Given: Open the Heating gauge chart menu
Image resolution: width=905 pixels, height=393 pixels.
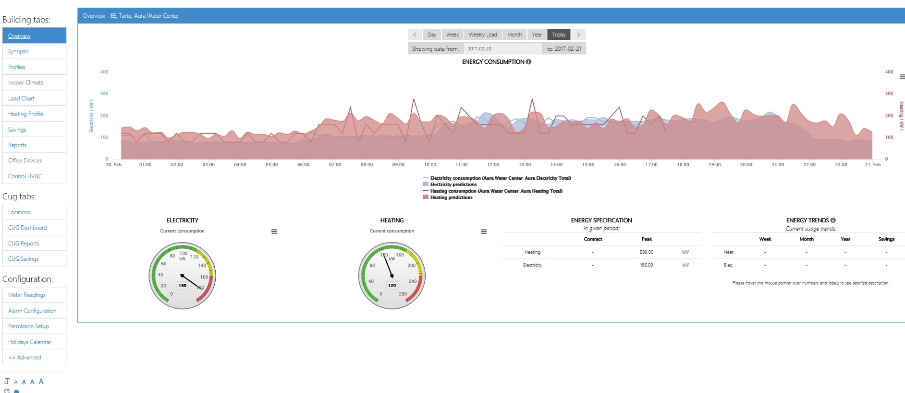Looking at the screenshot, I should [484, 231].
